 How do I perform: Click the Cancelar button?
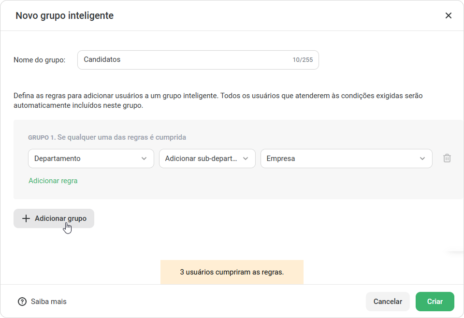[388, 302]
